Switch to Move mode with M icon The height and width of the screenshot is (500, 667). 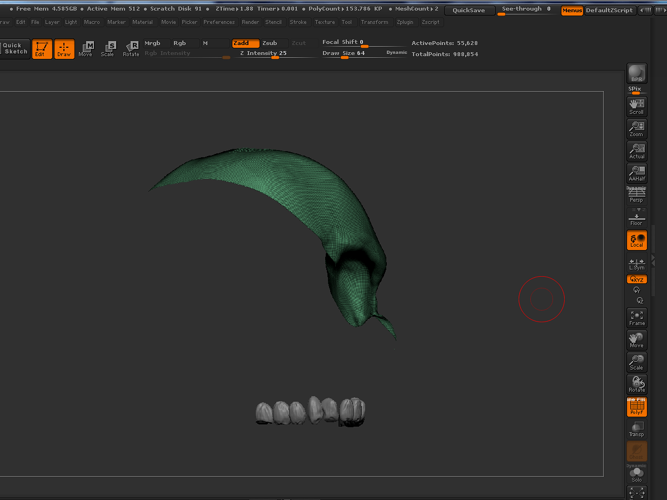(86, 49)
